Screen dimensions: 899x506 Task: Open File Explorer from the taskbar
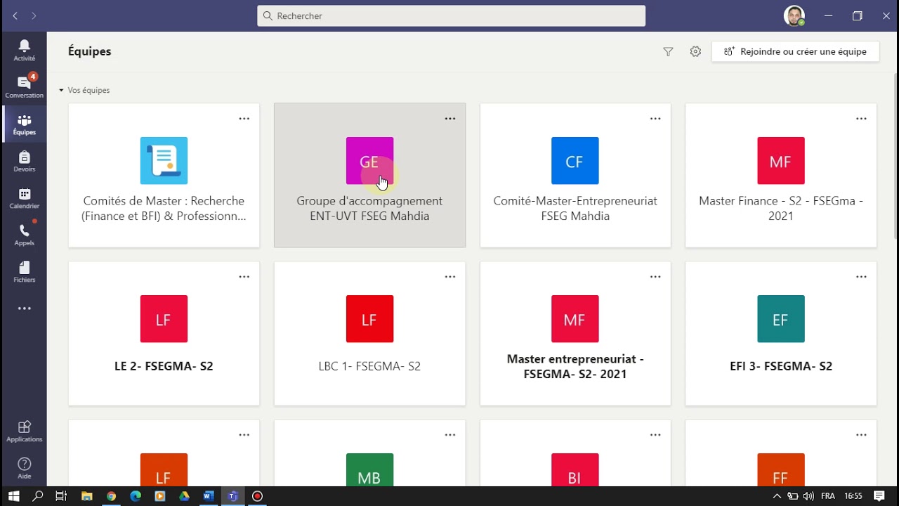[87, 496]
